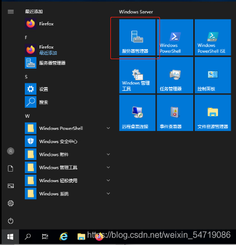Open the Windows PowerShell folder in the app list

[x=68, y=128]
